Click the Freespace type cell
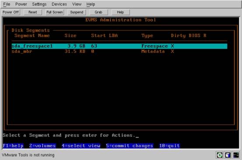Image resolution: width=242 pixels, height=160 pixels. point(154,46)
